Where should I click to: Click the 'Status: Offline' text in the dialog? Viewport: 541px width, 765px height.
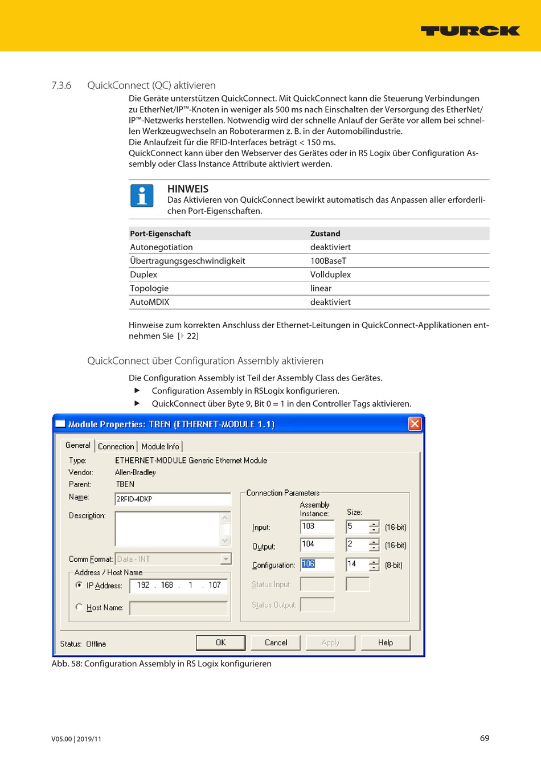pyautogui.click(x=83, y=644)
